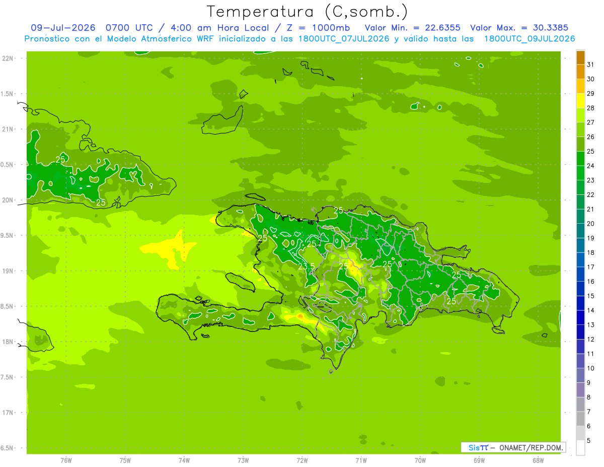Click the '0700 UTC' time label
Screen dimensions: 604x467
pos(129,28)
